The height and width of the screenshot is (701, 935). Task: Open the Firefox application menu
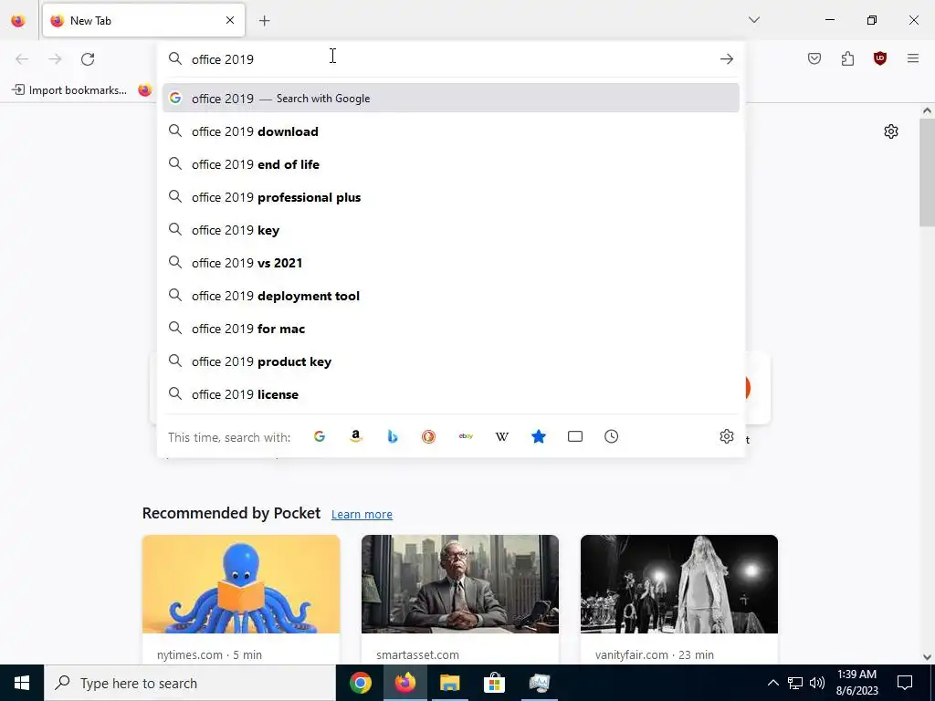(x=913, y=58)
